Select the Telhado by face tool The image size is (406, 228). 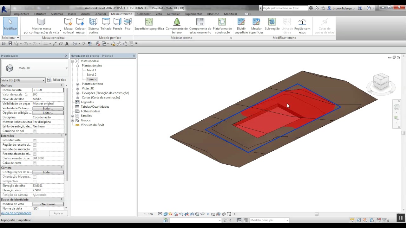(106, 24)
